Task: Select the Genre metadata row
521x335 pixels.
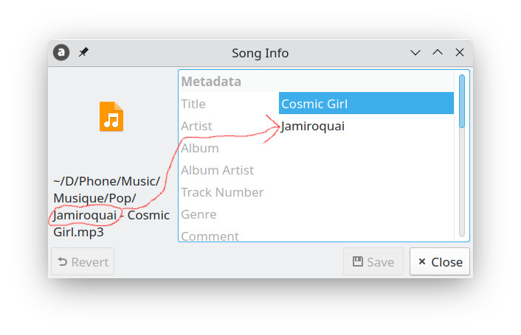Action: [x=317, y=215]
